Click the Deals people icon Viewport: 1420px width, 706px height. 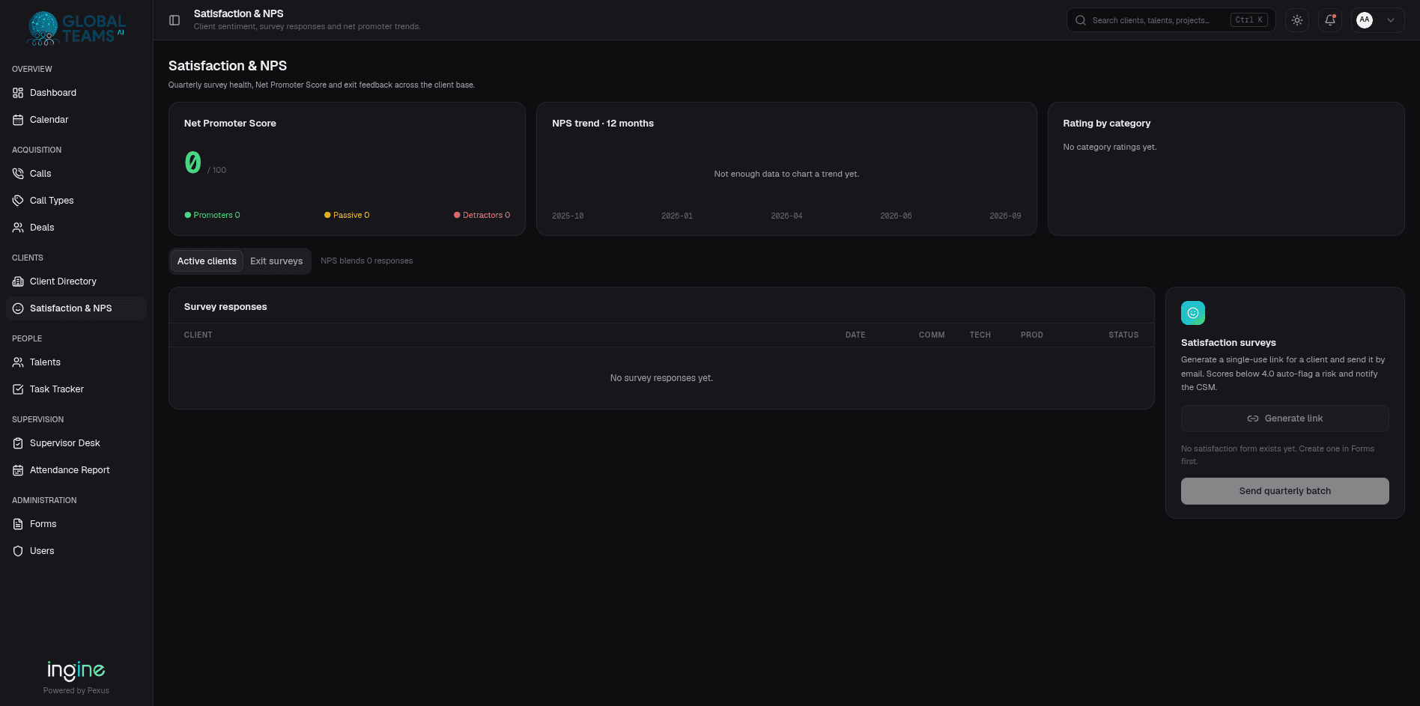[18, 228]
